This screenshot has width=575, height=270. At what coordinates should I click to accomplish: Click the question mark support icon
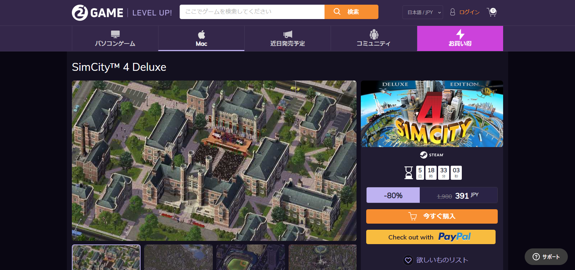click(x=536, y=257)
